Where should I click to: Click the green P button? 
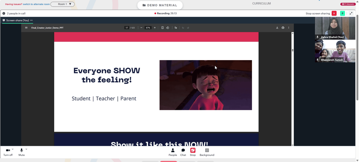click(x=342, y=14)
